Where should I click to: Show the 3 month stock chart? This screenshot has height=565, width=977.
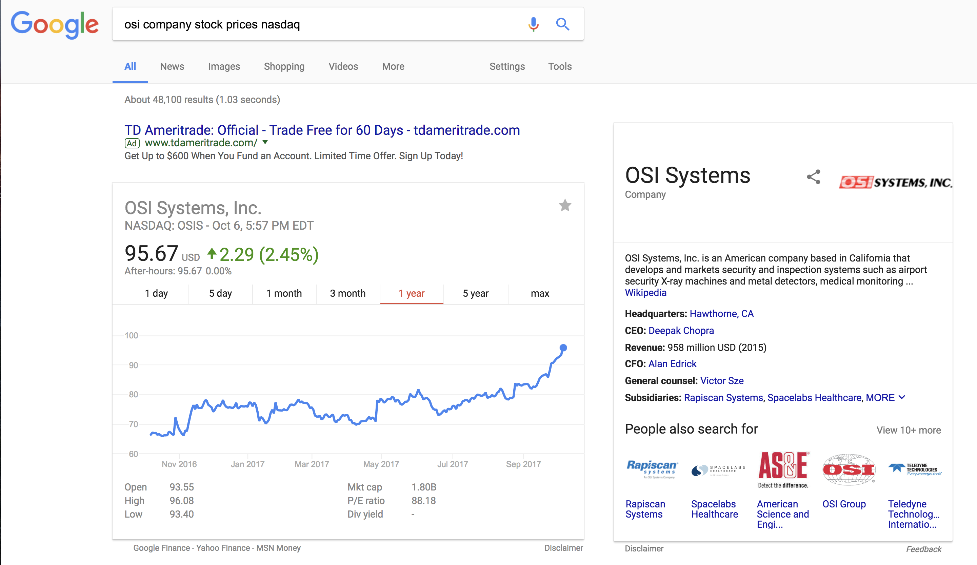pyautogui.click(x=348, y=293)
